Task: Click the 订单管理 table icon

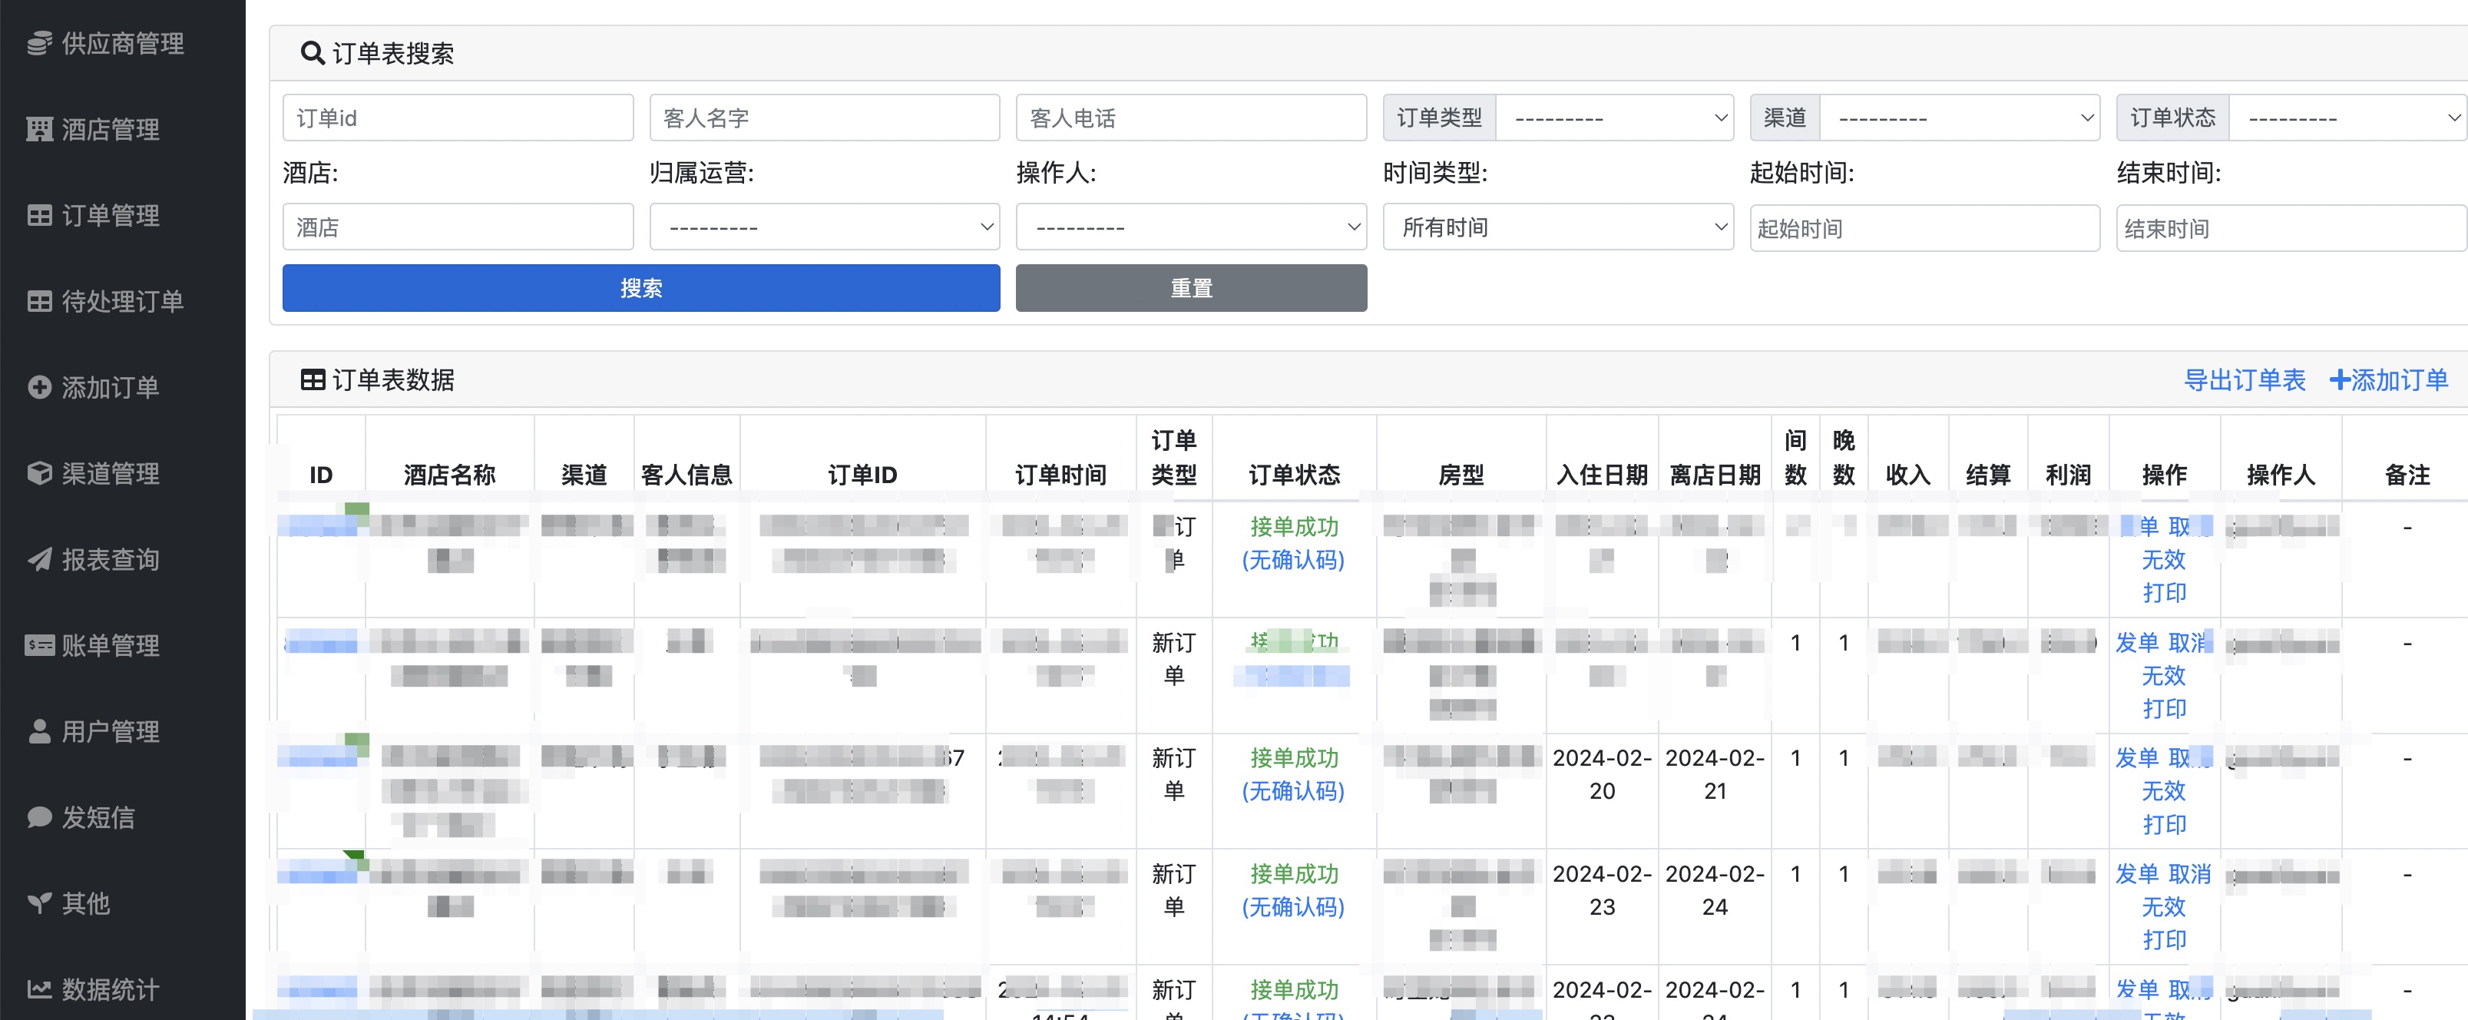Action: (39, 216)
